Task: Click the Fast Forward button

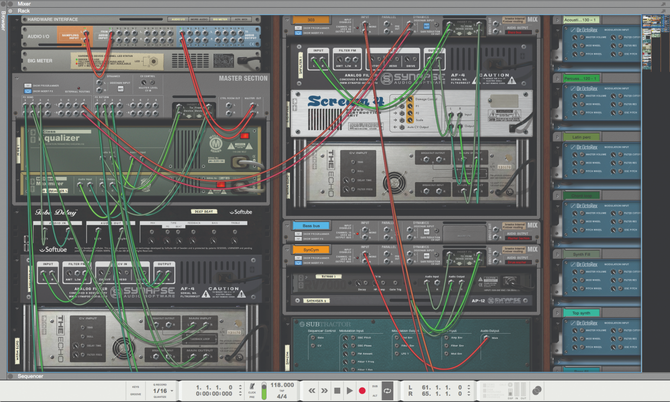Action: (324, 391)
